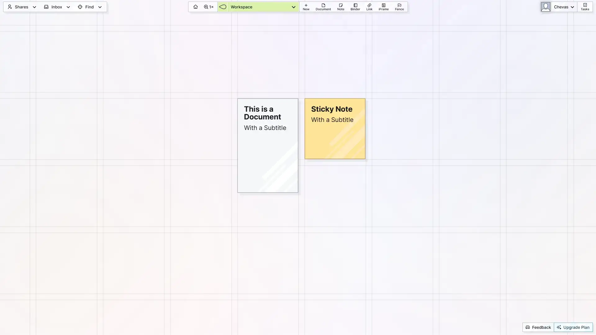Open the Inbox dropdown chevron
596x335 pixels.
[68, 7]
